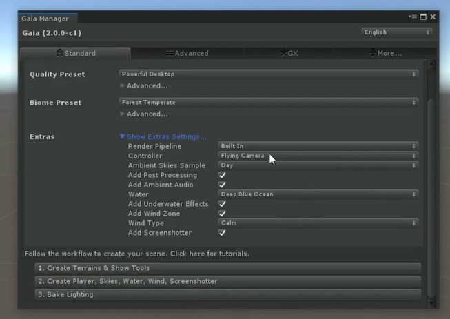Click the vertical scrollbar thumb
450x319 pixels.
431,198
